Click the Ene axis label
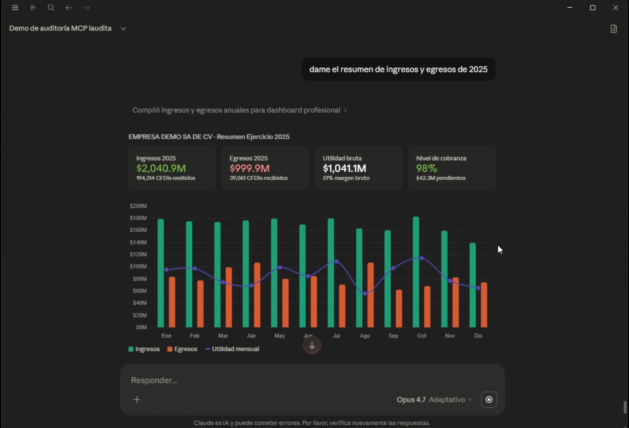The height and width of the screenshot is (428, 629). 166,336
